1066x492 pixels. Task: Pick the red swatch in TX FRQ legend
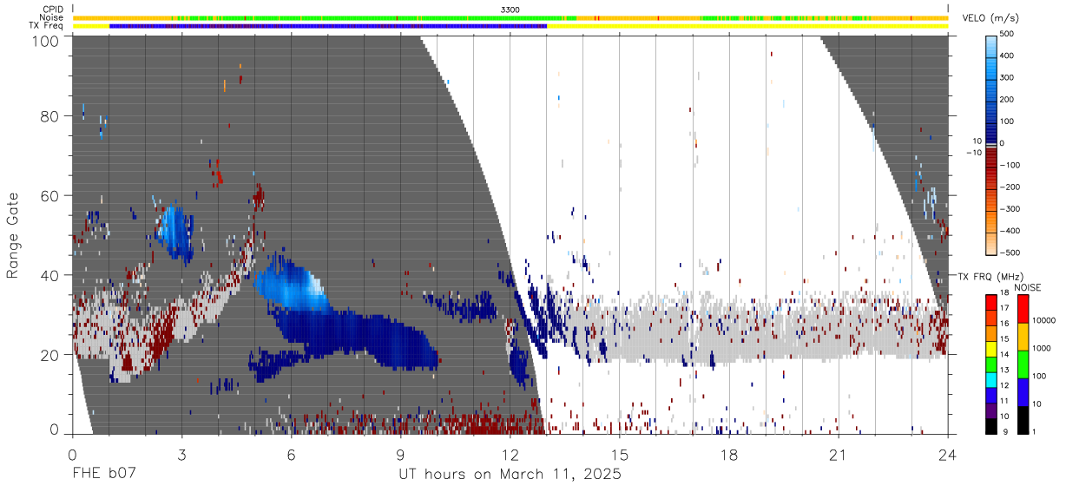[x=993, y=303]
